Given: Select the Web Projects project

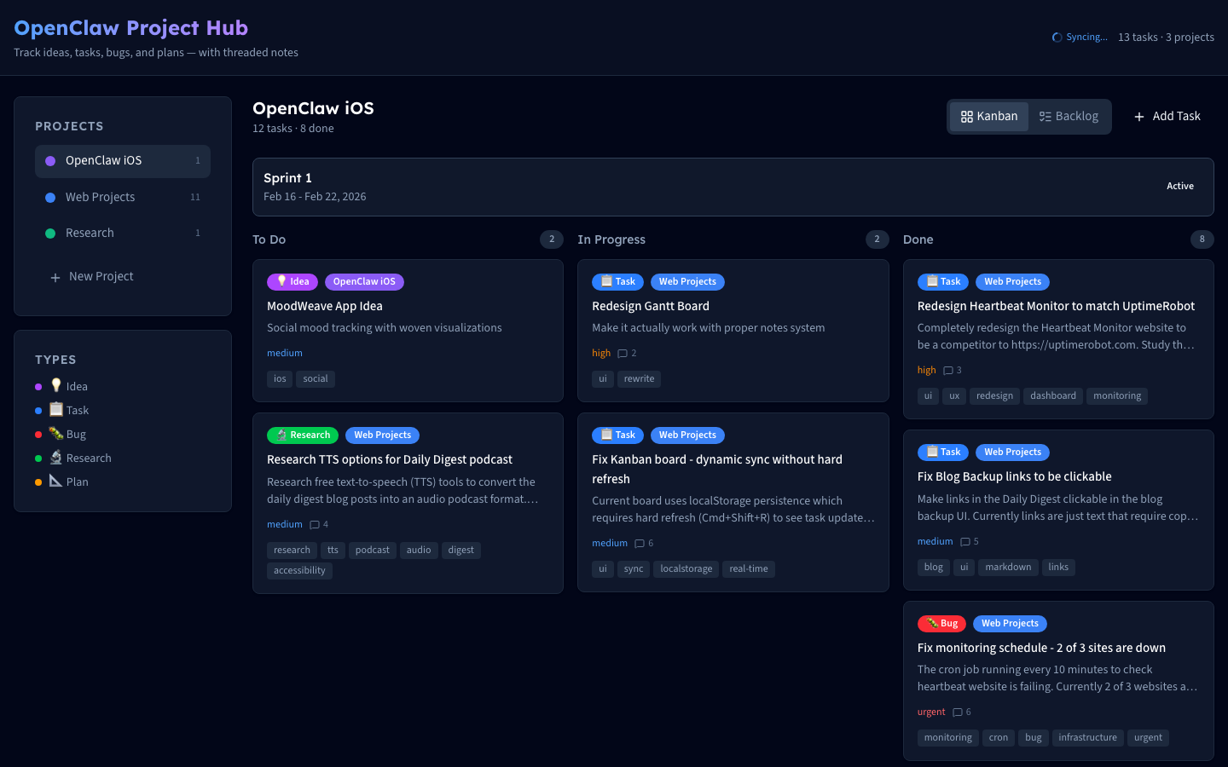Looking at the screenshot, I should coord(100,197).
